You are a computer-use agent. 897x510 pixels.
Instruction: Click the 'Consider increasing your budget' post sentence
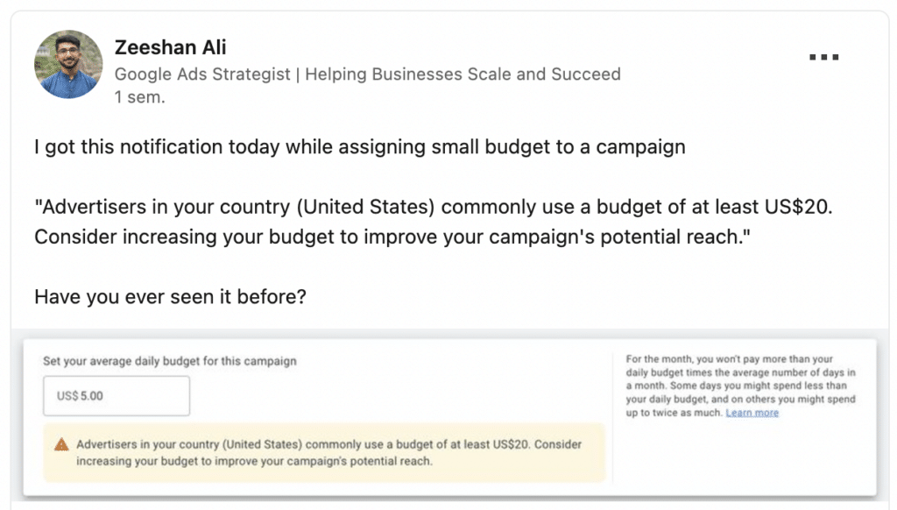(392, 237)
